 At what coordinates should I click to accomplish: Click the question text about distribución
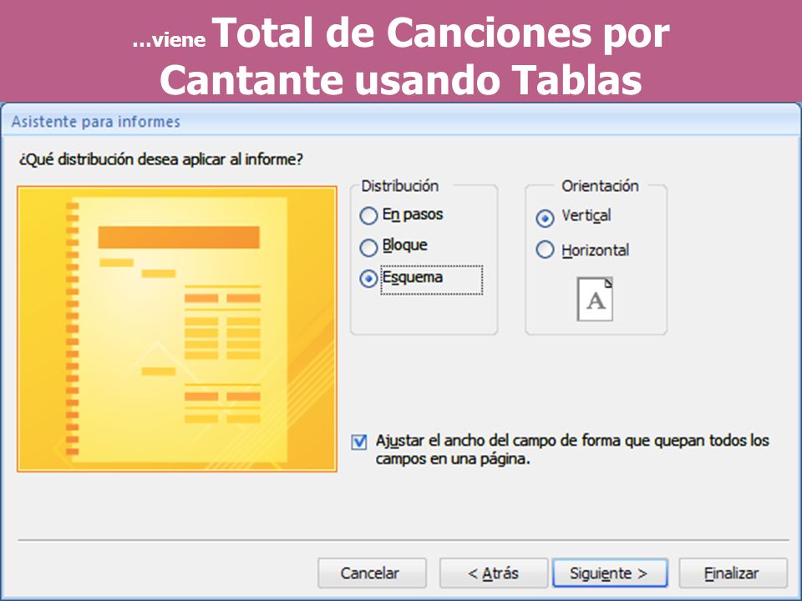[160, 159]
